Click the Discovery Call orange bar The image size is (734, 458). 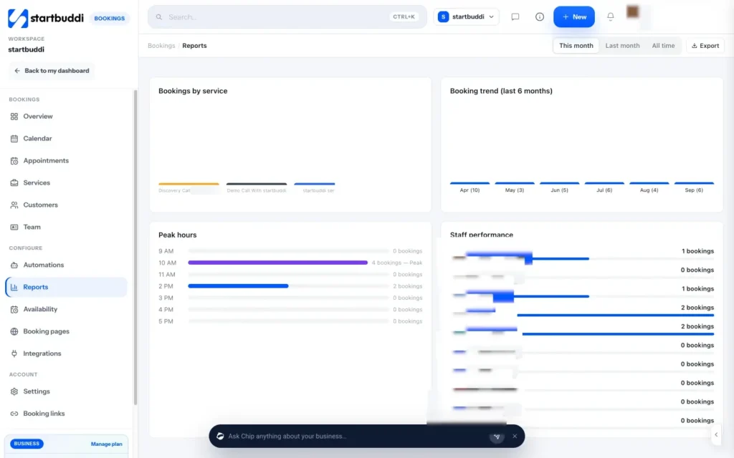point(189,184)
